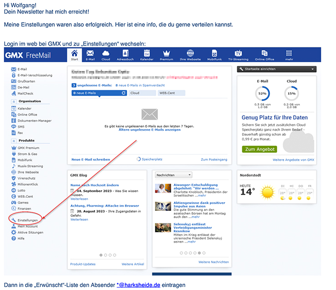Click the Fax icon in sidebar
This screenshot has width=336, height=290.
pyautogui.click(x=14, y=133)
